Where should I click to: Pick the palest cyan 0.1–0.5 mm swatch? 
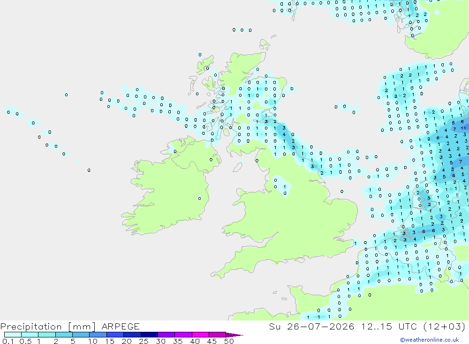click(13, 335)
